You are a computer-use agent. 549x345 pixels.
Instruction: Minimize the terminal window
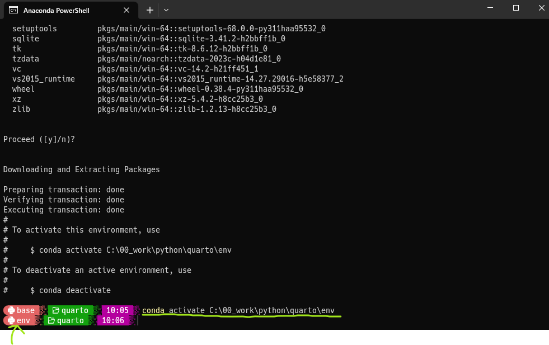490,8
